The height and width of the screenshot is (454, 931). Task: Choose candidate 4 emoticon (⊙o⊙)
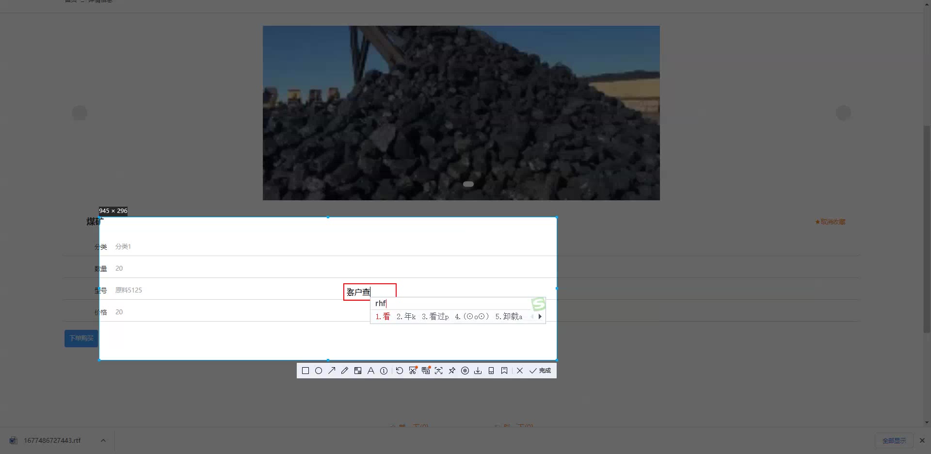coord(472,316)
